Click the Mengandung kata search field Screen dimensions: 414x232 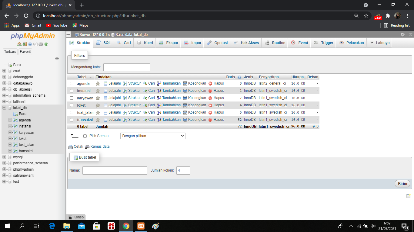click(x=126, y=67)
